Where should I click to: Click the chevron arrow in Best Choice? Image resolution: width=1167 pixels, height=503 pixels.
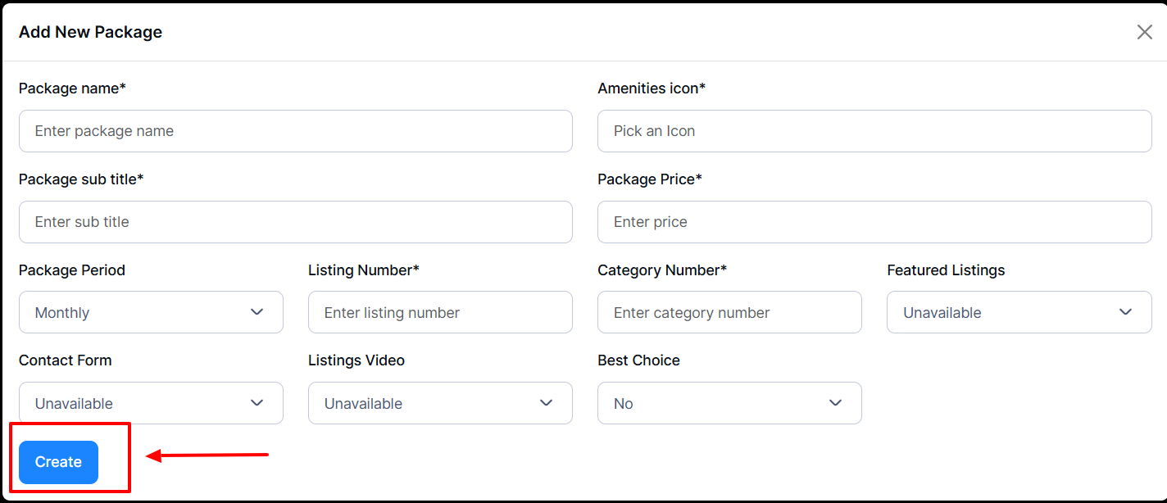point(836,403)
